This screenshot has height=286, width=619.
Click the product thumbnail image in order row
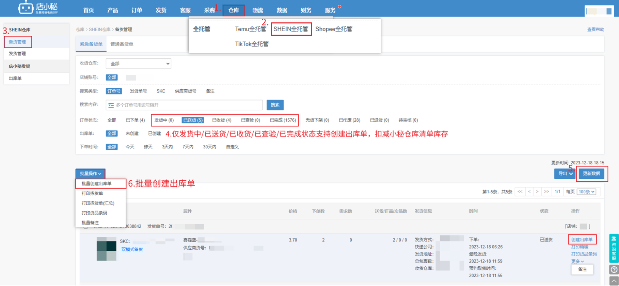point(106,249)
